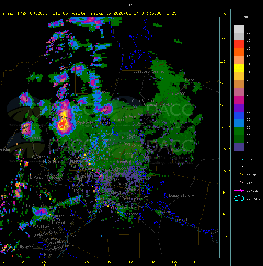Click the 'L_PAZ' place label
The height and width of the screenshot is (266, 263).
click(213, 232)
